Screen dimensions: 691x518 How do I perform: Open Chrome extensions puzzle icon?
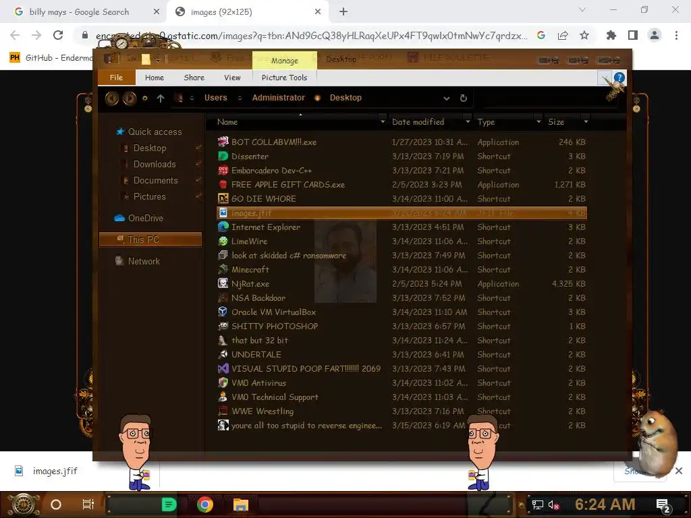pos(611,35)
